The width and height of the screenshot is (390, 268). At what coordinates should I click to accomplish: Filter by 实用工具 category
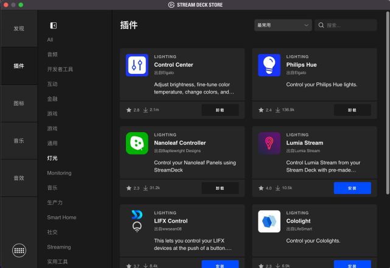pos(57,262)
